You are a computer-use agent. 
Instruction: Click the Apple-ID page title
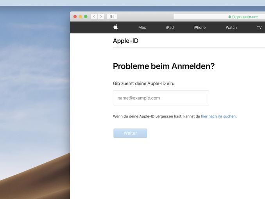tap(125, 41)
